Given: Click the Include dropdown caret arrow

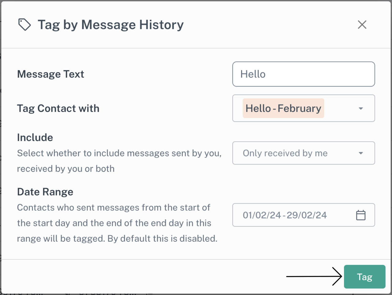Looking at the screenshot, I should point(361,153).
